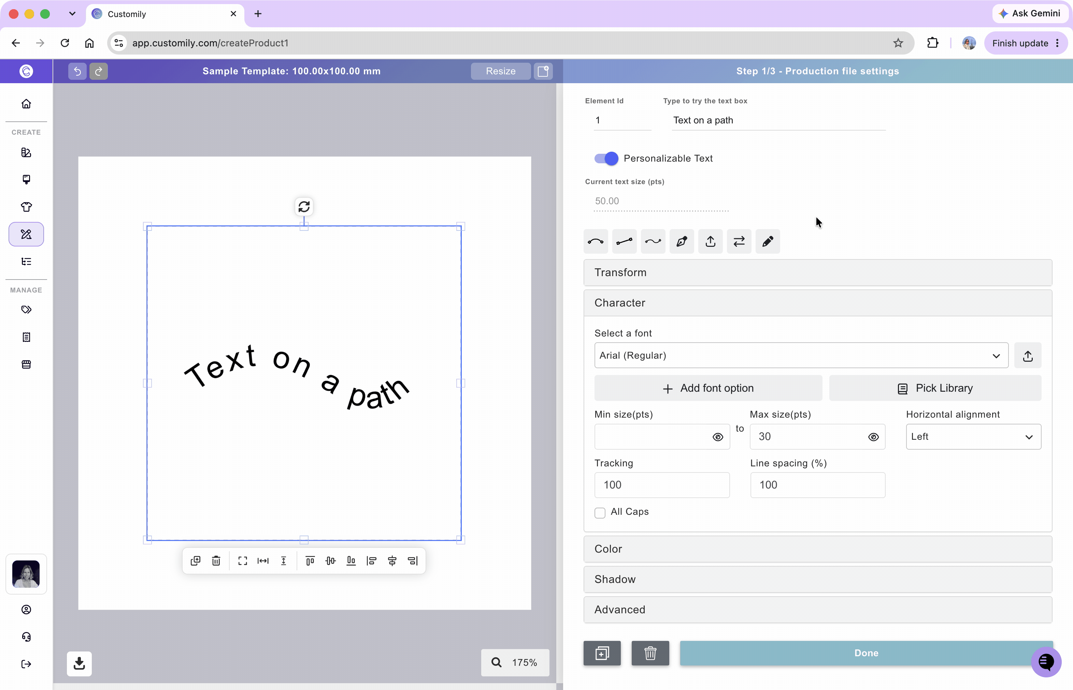Click the Resize button
Image resolution: width=1073 pixels, height=690 pixels.
(x=501, y=71)
